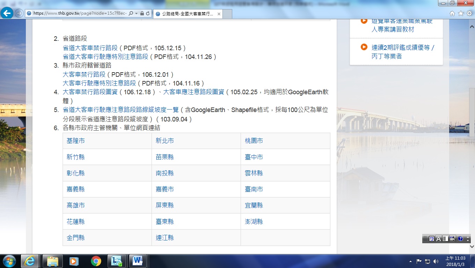Open the IE Tools gear icon

tap(469, 13)
